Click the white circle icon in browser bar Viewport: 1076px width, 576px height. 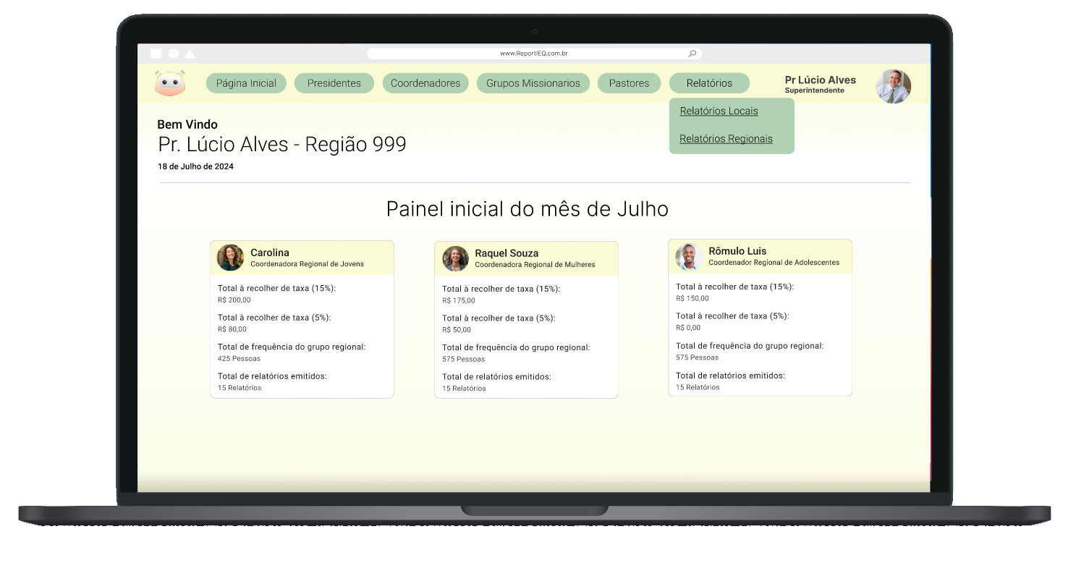pyautogui.click(x=174, y=54)
